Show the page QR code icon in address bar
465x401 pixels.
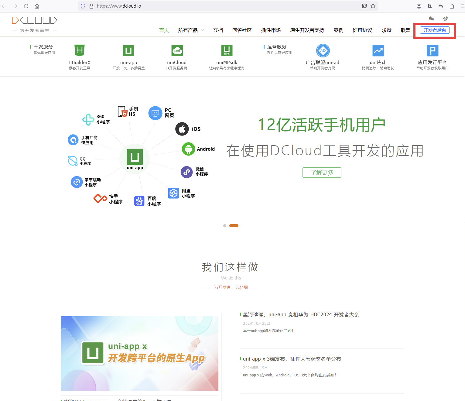coord(364,6)
